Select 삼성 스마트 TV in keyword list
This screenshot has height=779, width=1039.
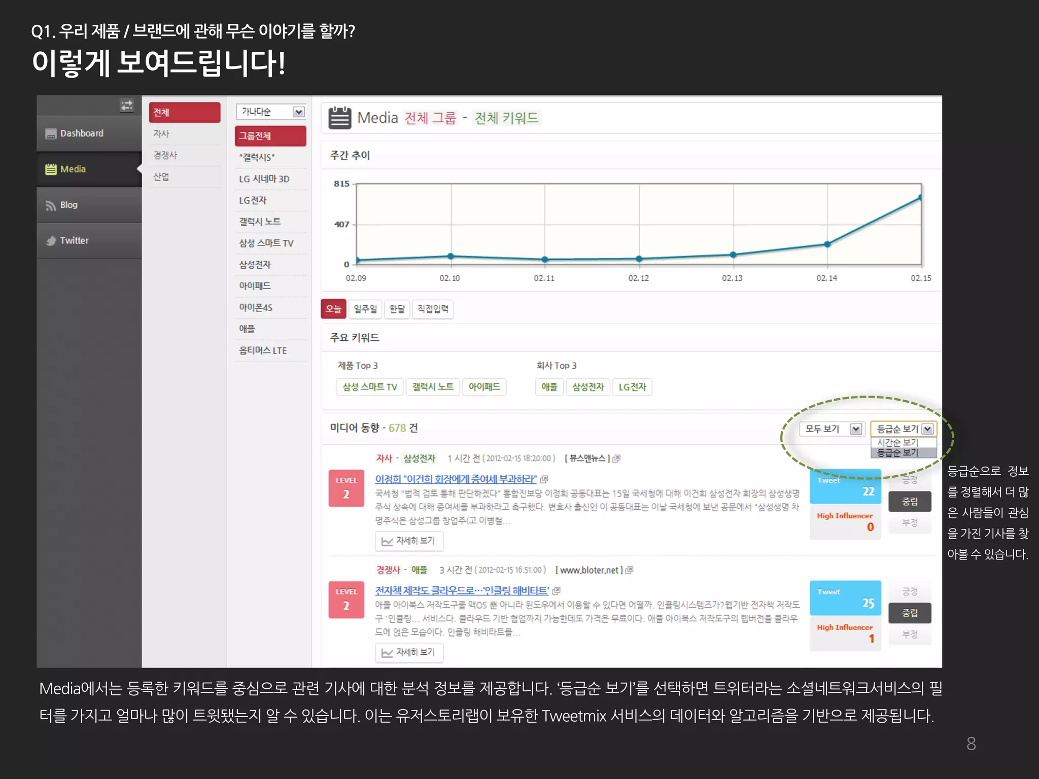pyautogui.click(x=271, y=243)
